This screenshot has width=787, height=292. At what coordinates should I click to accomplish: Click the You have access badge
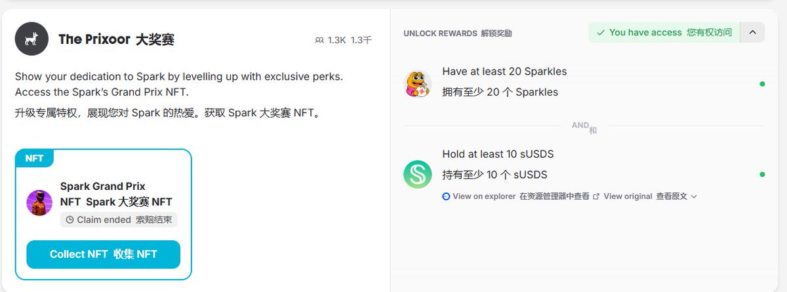(664, 32)
